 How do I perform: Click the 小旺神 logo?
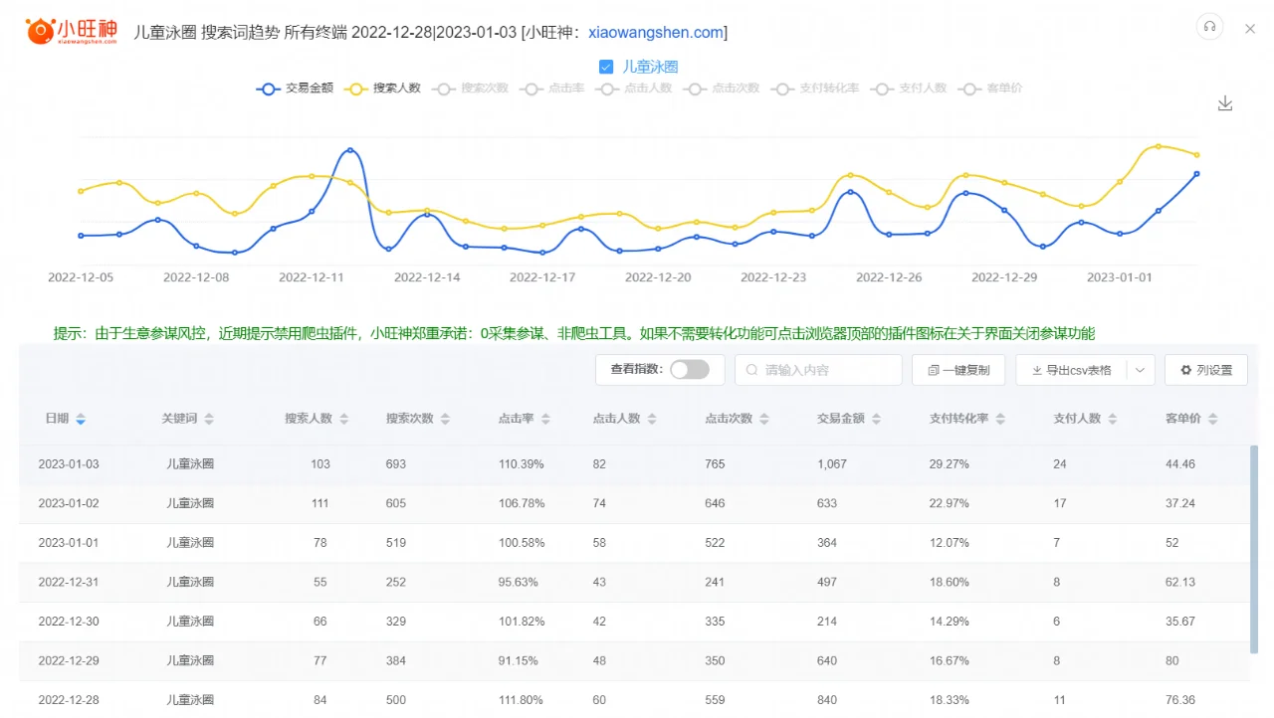point(72,31)
